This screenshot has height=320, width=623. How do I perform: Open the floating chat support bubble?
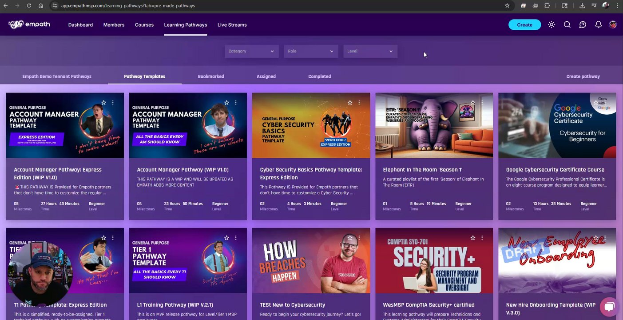point(609,307)
